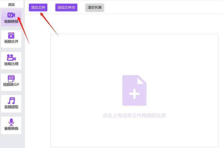Choose the 视频转GIF label in sidebar

tap(11, 84)
